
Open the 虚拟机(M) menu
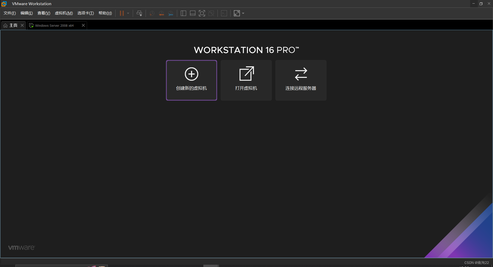(x=64, y=13)
